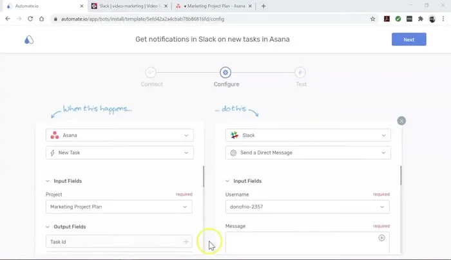The height and width of the screenshot is (260, 451).
Task: Click the Connect step checkmark icon
Action: click(x=151, y=73)
